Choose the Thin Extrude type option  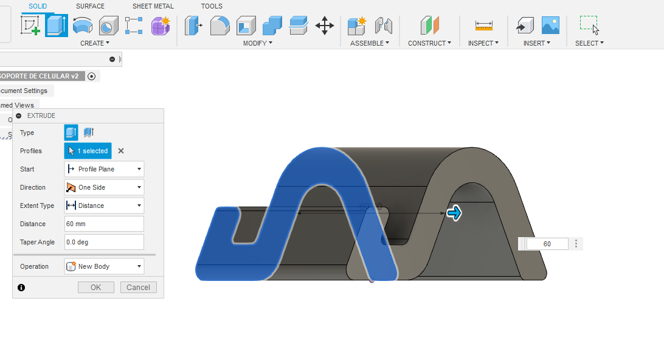click(89, 133)
